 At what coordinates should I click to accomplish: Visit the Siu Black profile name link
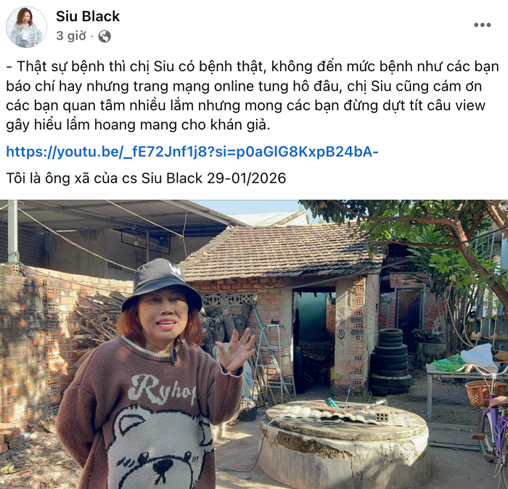[88, 16]
